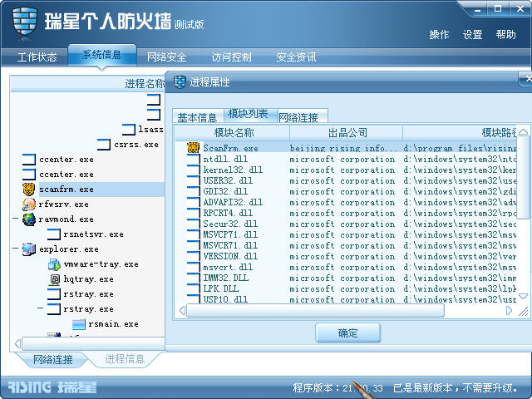Click the RPCRT4.dll module icon
The image size is (532, 399).
193,213
